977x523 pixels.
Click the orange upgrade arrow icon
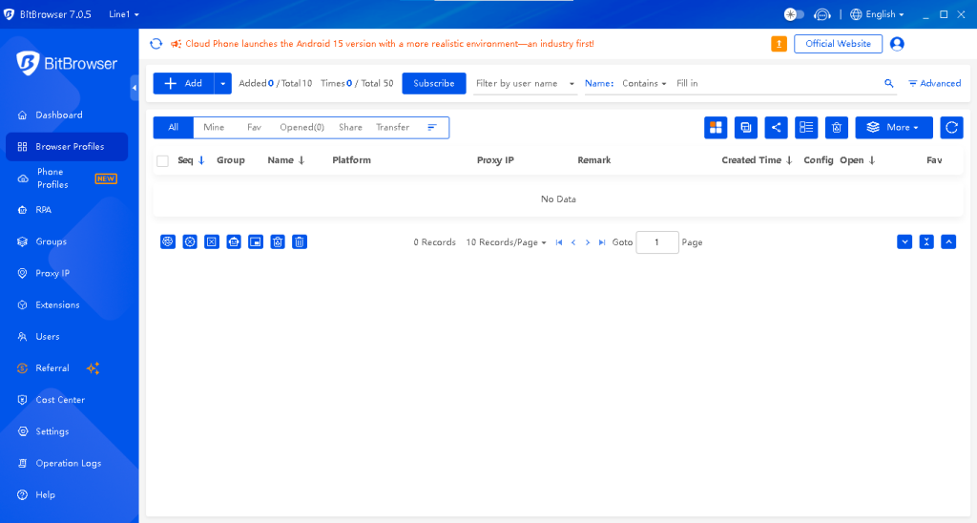point(779,44)
